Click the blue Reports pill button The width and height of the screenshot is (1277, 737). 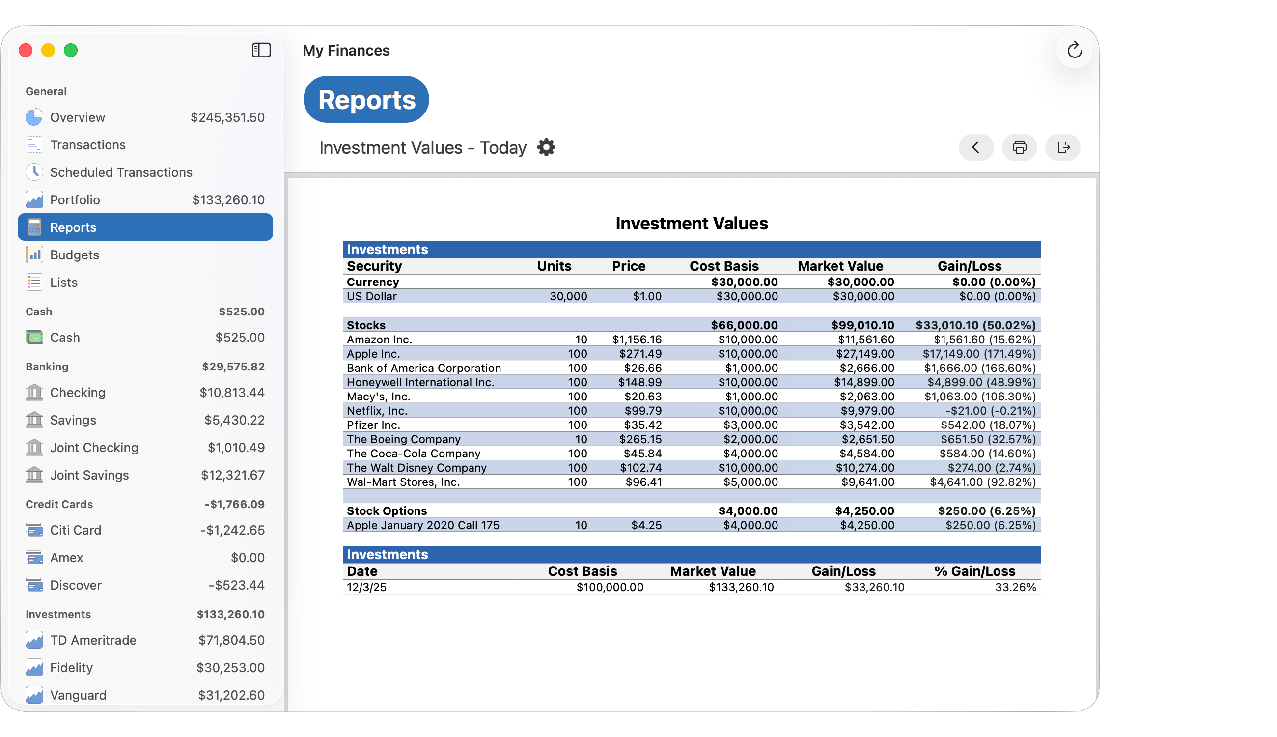pos(366,99)
